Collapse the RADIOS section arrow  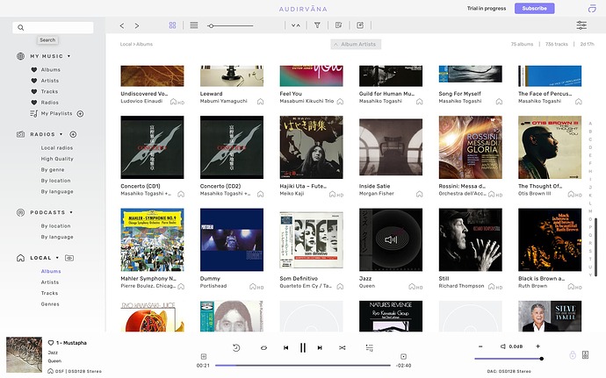tap(61, 134)
